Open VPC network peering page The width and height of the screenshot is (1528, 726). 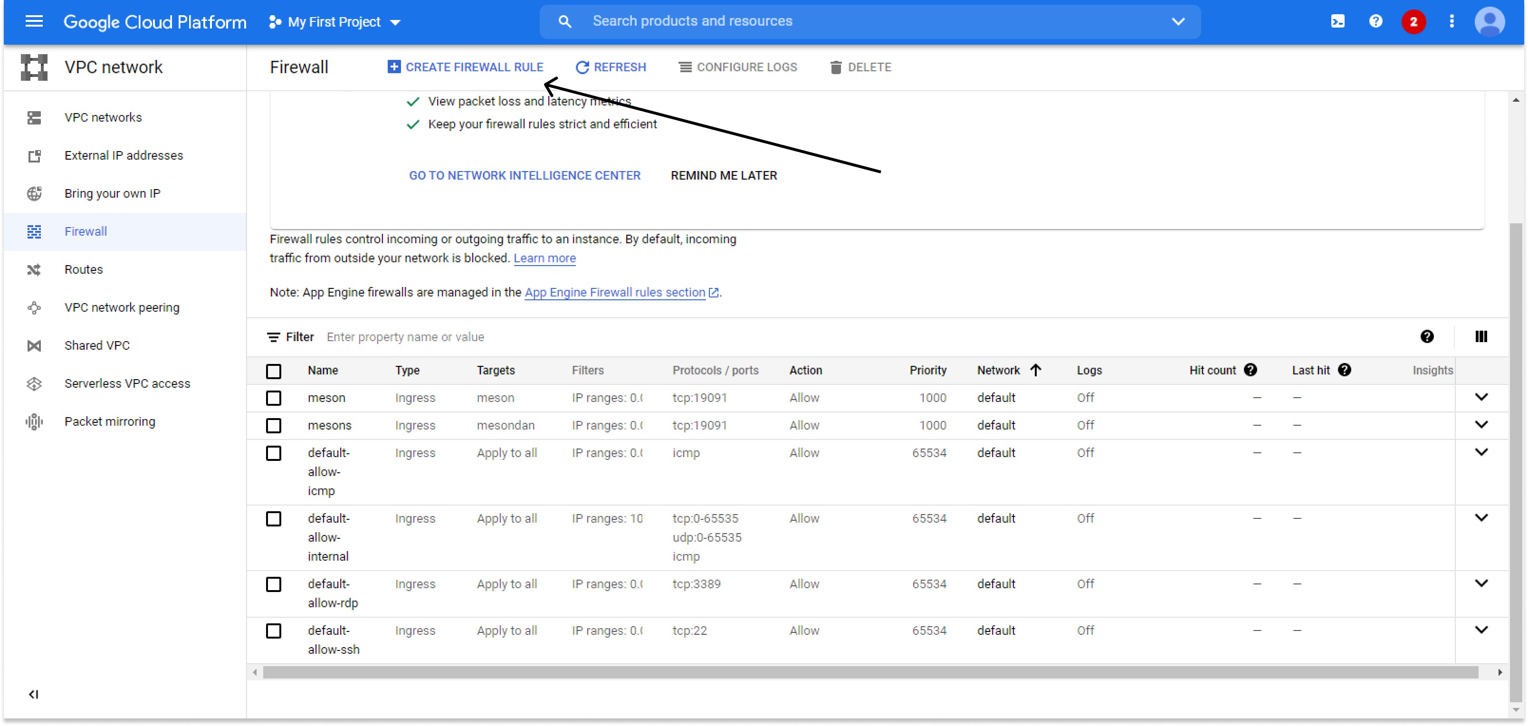[122, 307]
